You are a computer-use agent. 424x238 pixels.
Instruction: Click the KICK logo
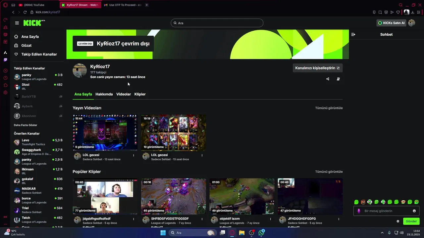(34, 23)
